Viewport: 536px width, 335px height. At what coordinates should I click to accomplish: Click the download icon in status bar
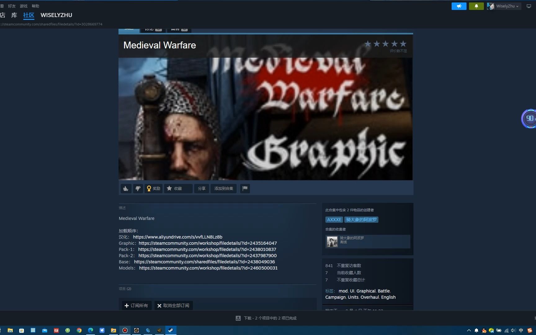pyautogui.click(x=238, y=318)
